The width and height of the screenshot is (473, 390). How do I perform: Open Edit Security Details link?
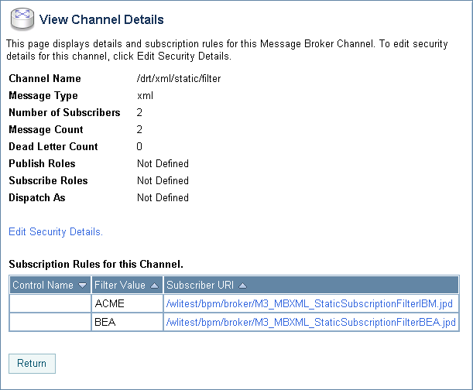point(56,231)
